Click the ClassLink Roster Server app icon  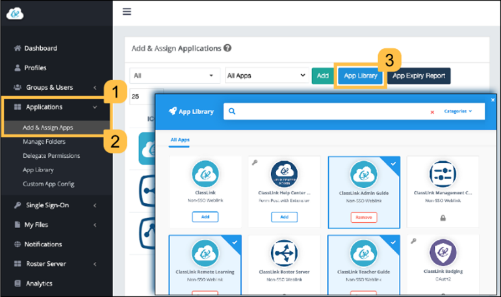pos(284,253)
